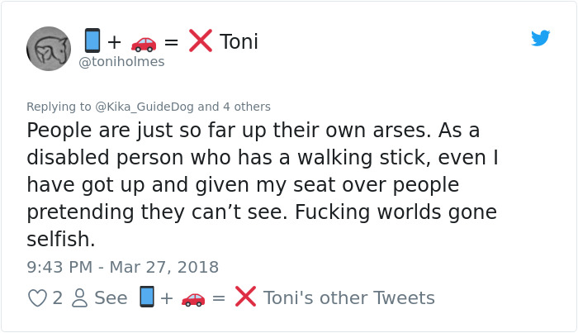The image size is (578, 333).
Task: Click the phone emoji in the footer row
Action: 146,297
